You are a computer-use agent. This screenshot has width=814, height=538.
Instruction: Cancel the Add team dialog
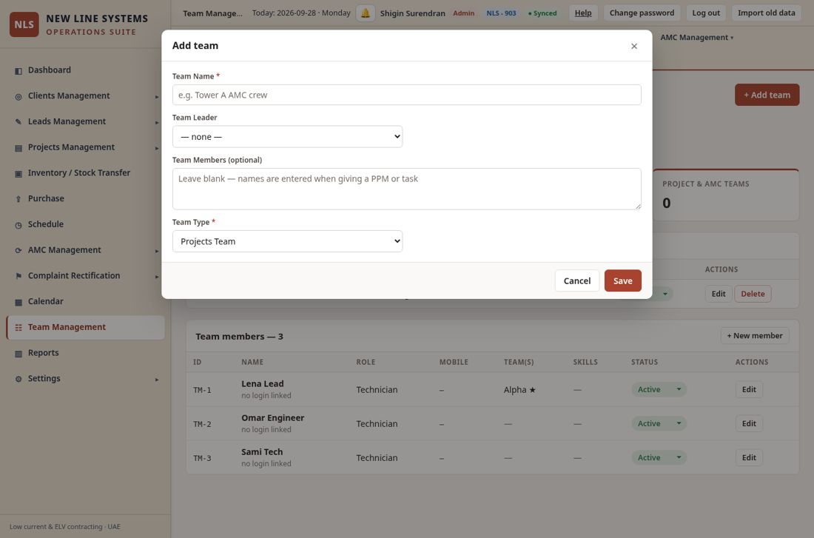[x=576, y=280]
